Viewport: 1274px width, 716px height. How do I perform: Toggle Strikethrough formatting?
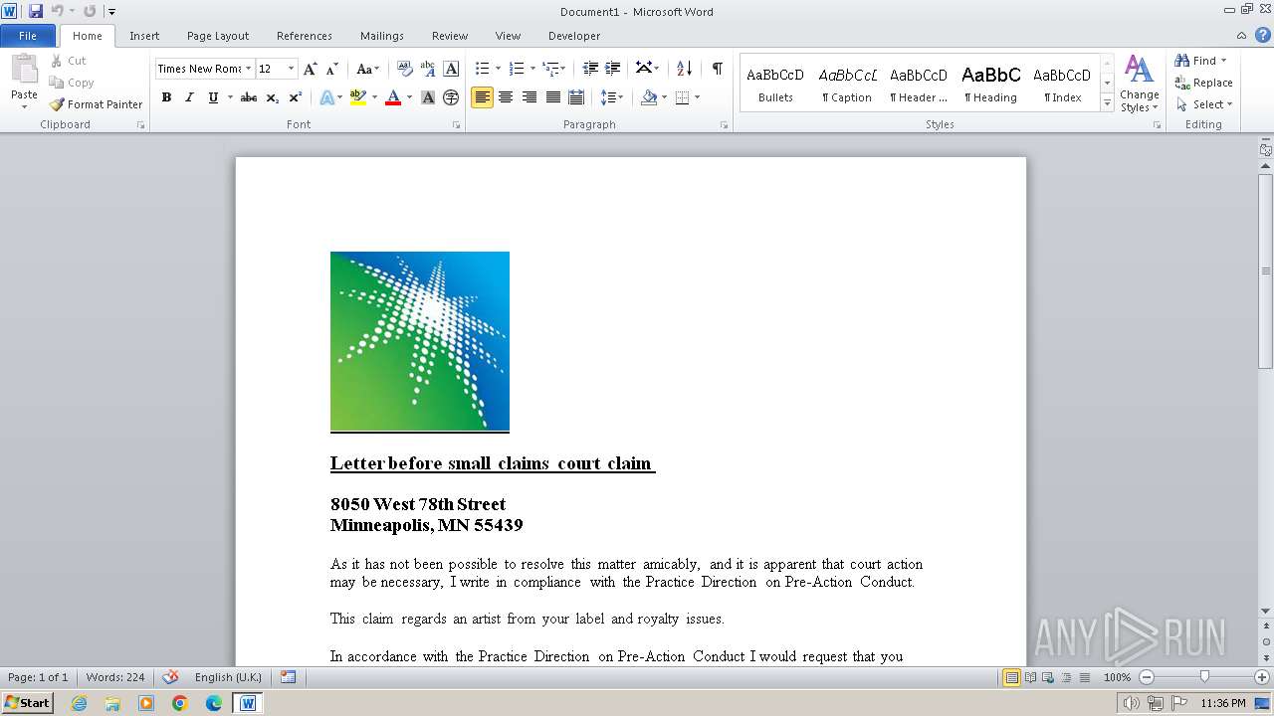point(249,97)
